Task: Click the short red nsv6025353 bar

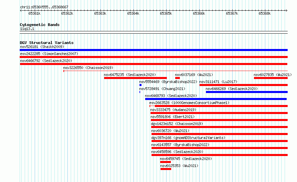Action: click(166, 169)
